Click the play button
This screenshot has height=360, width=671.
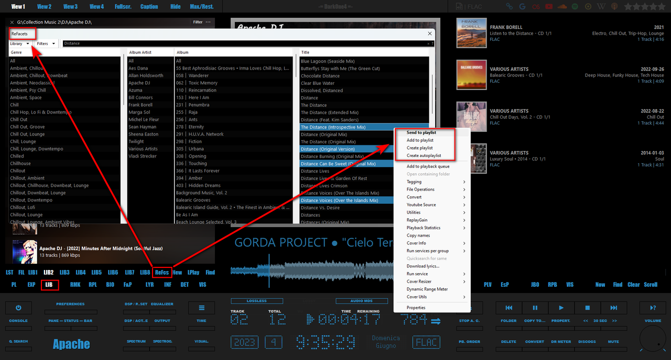tap(561, 308)
